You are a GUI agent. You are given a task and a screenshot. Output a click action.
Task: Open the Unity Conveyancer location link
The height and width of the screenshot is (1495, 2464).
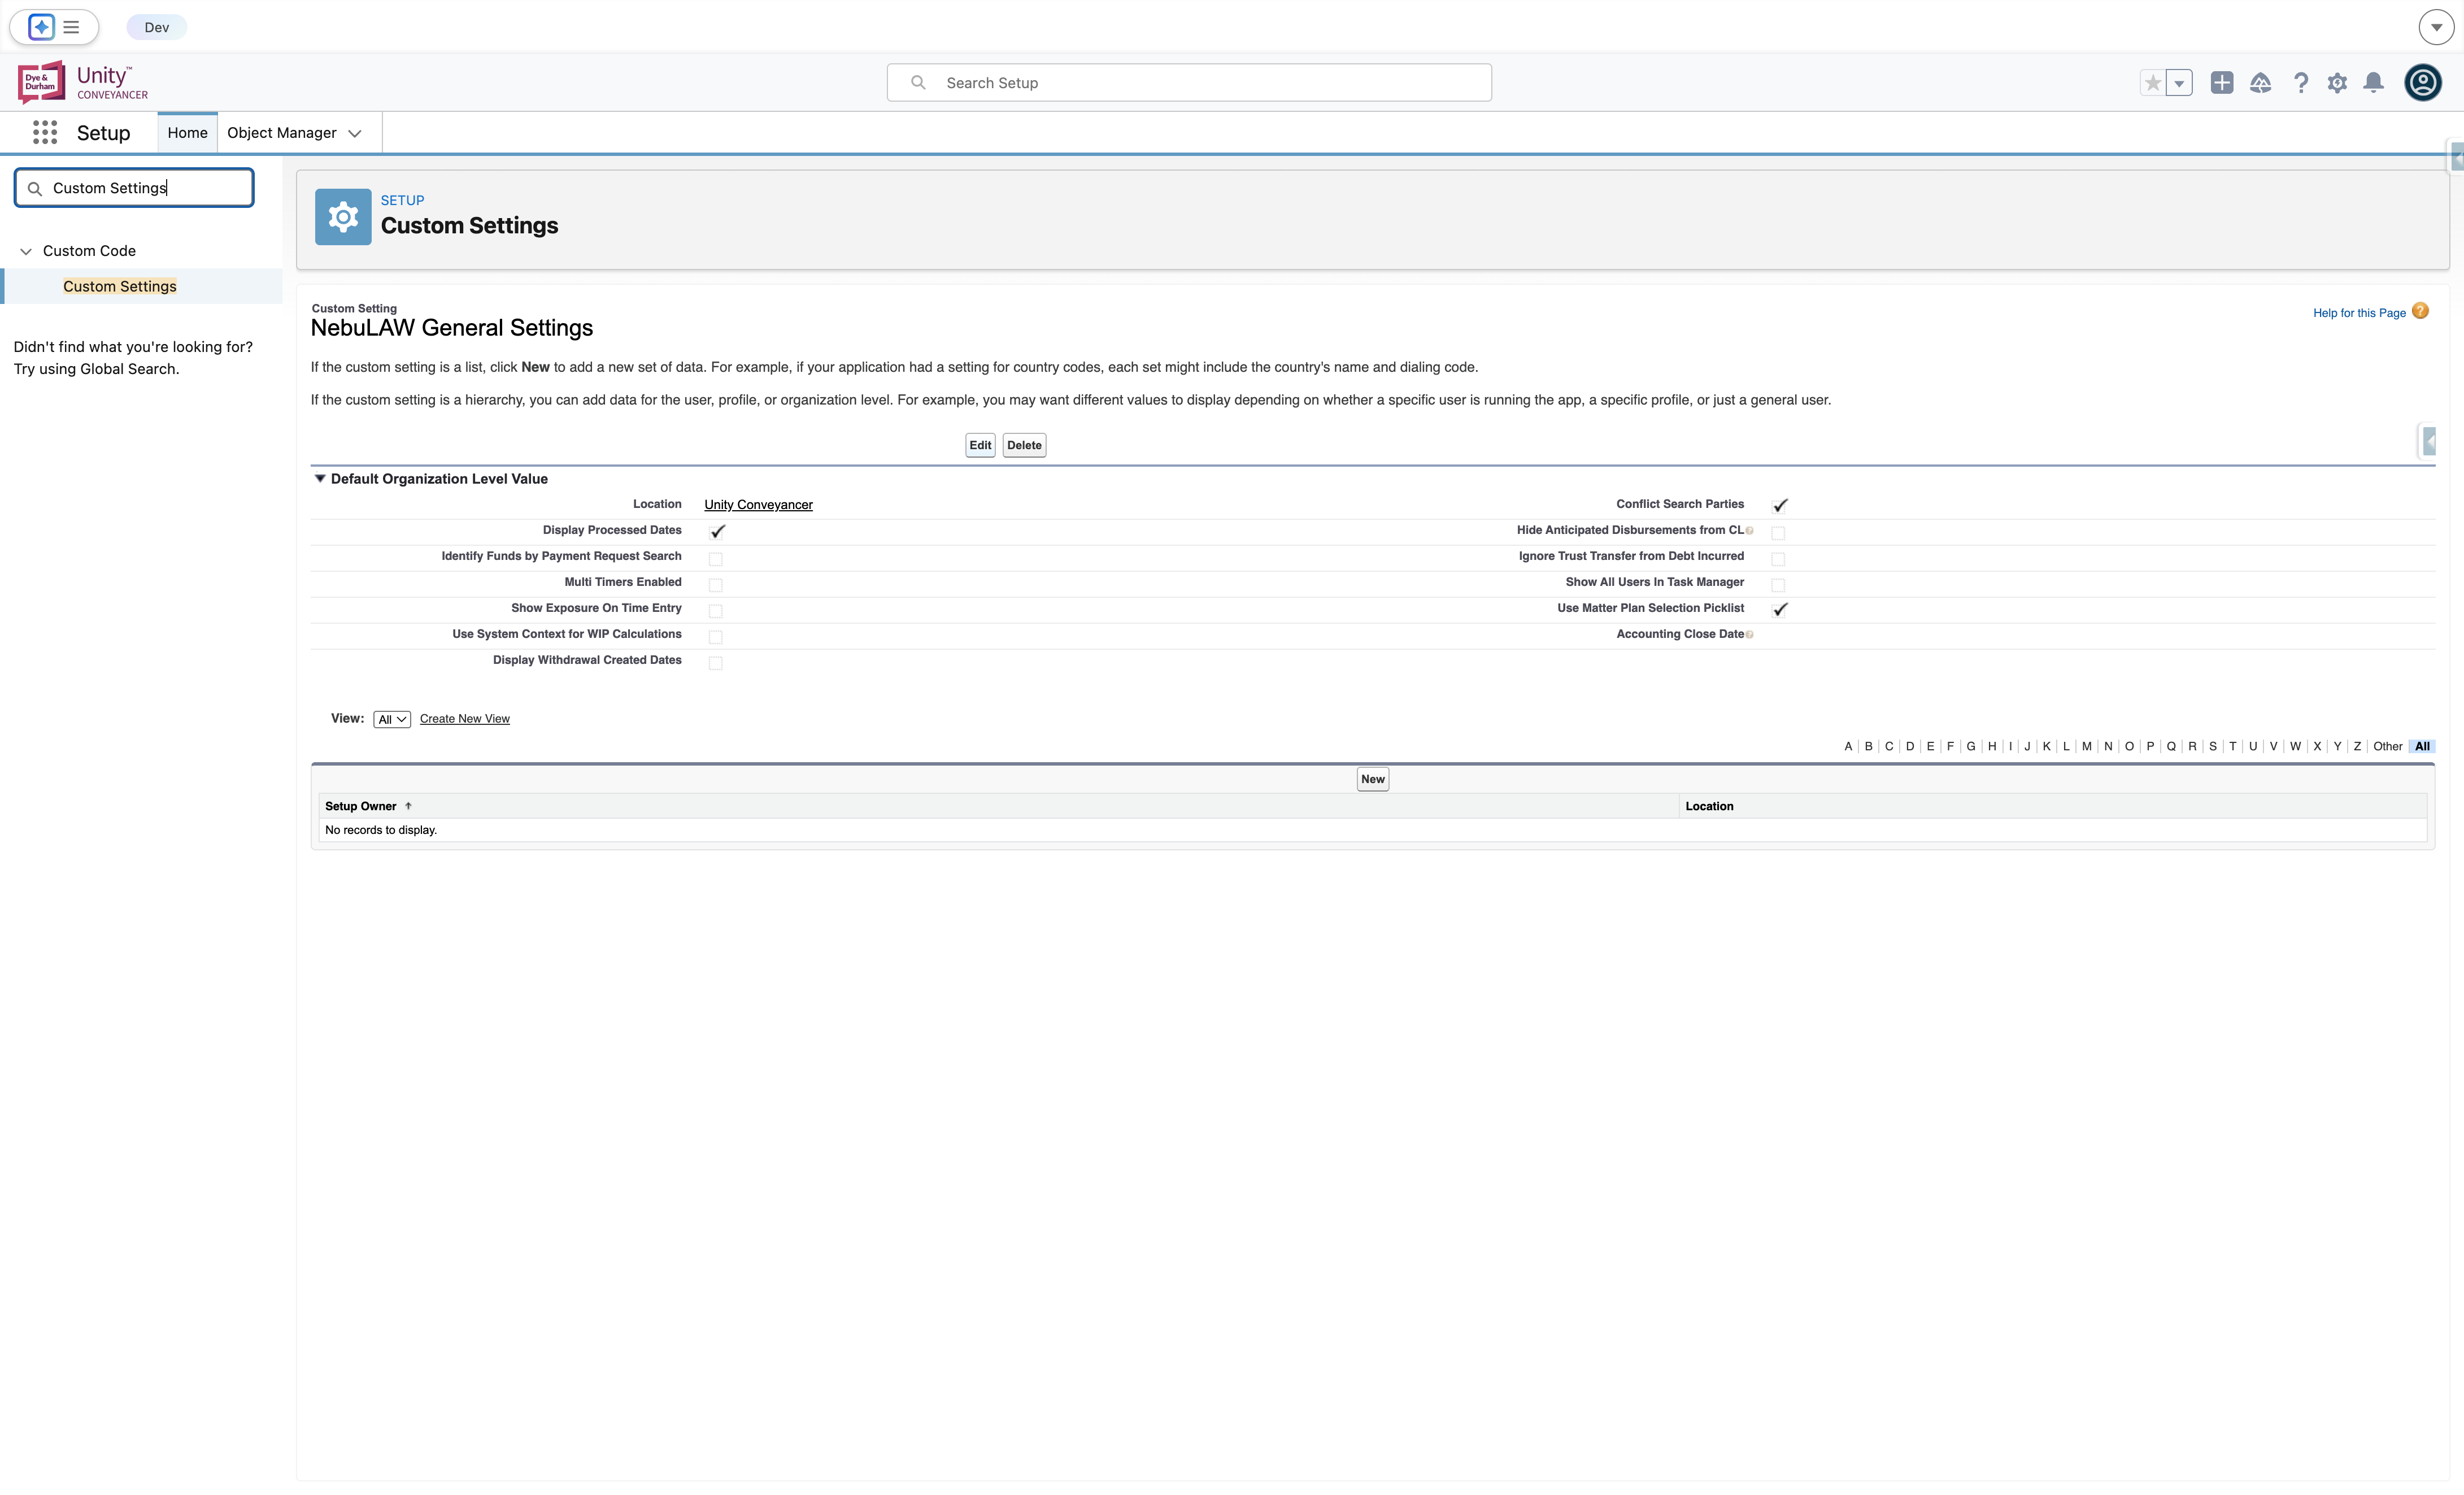pos(758,505)
